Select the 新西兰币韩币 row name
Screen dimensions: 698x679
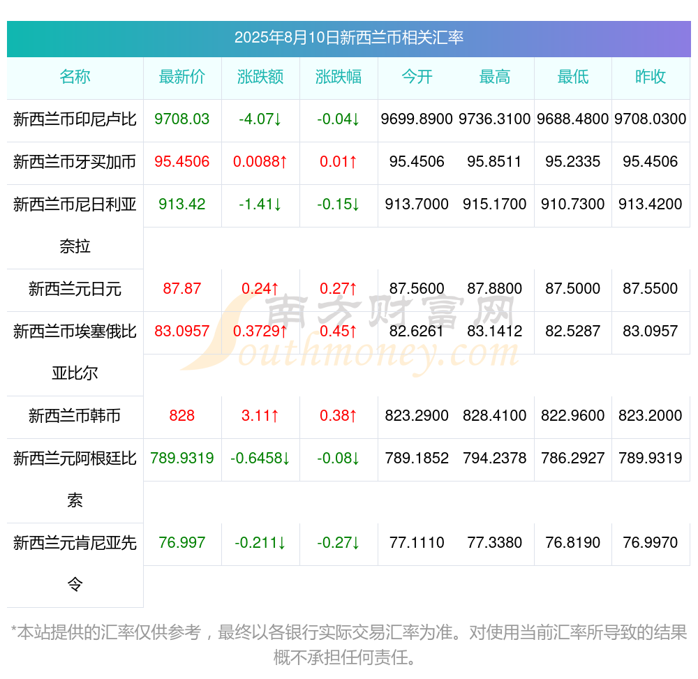75,416
